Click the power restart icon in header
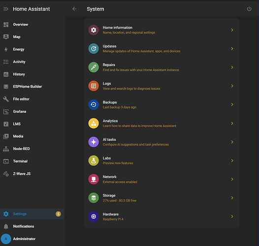 pos(249,9)
